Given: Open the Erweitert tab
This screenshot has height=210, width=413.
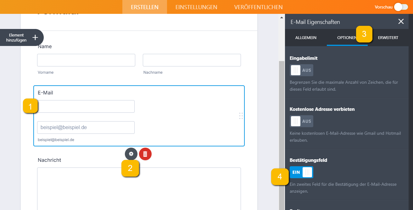Looking at the screenshot, I should [388, 38].
